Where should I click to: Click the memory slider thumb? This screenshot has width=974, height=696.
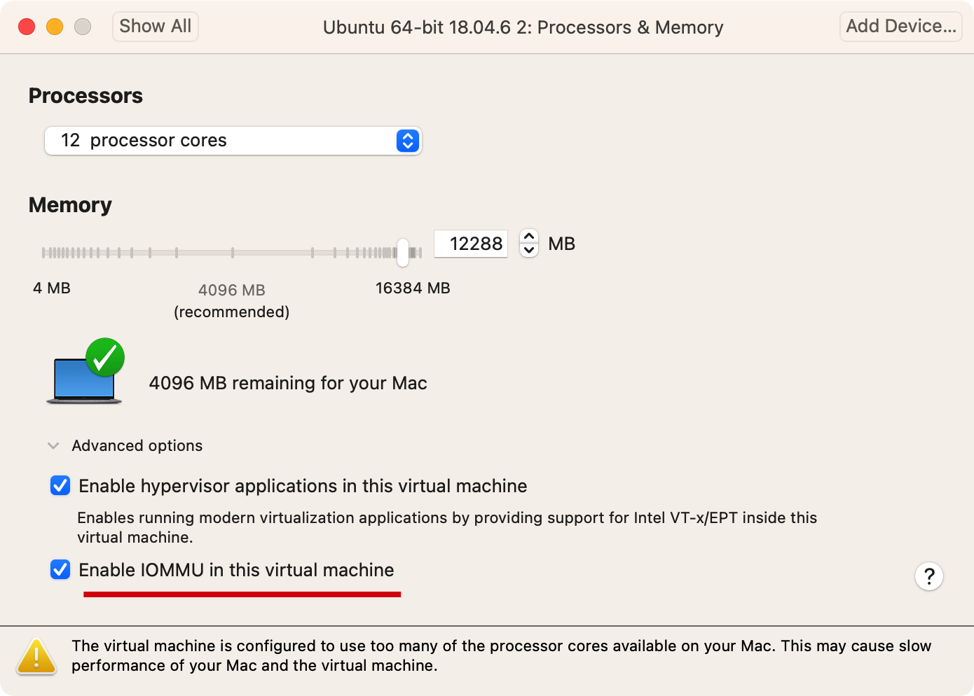tap(403, 253)
